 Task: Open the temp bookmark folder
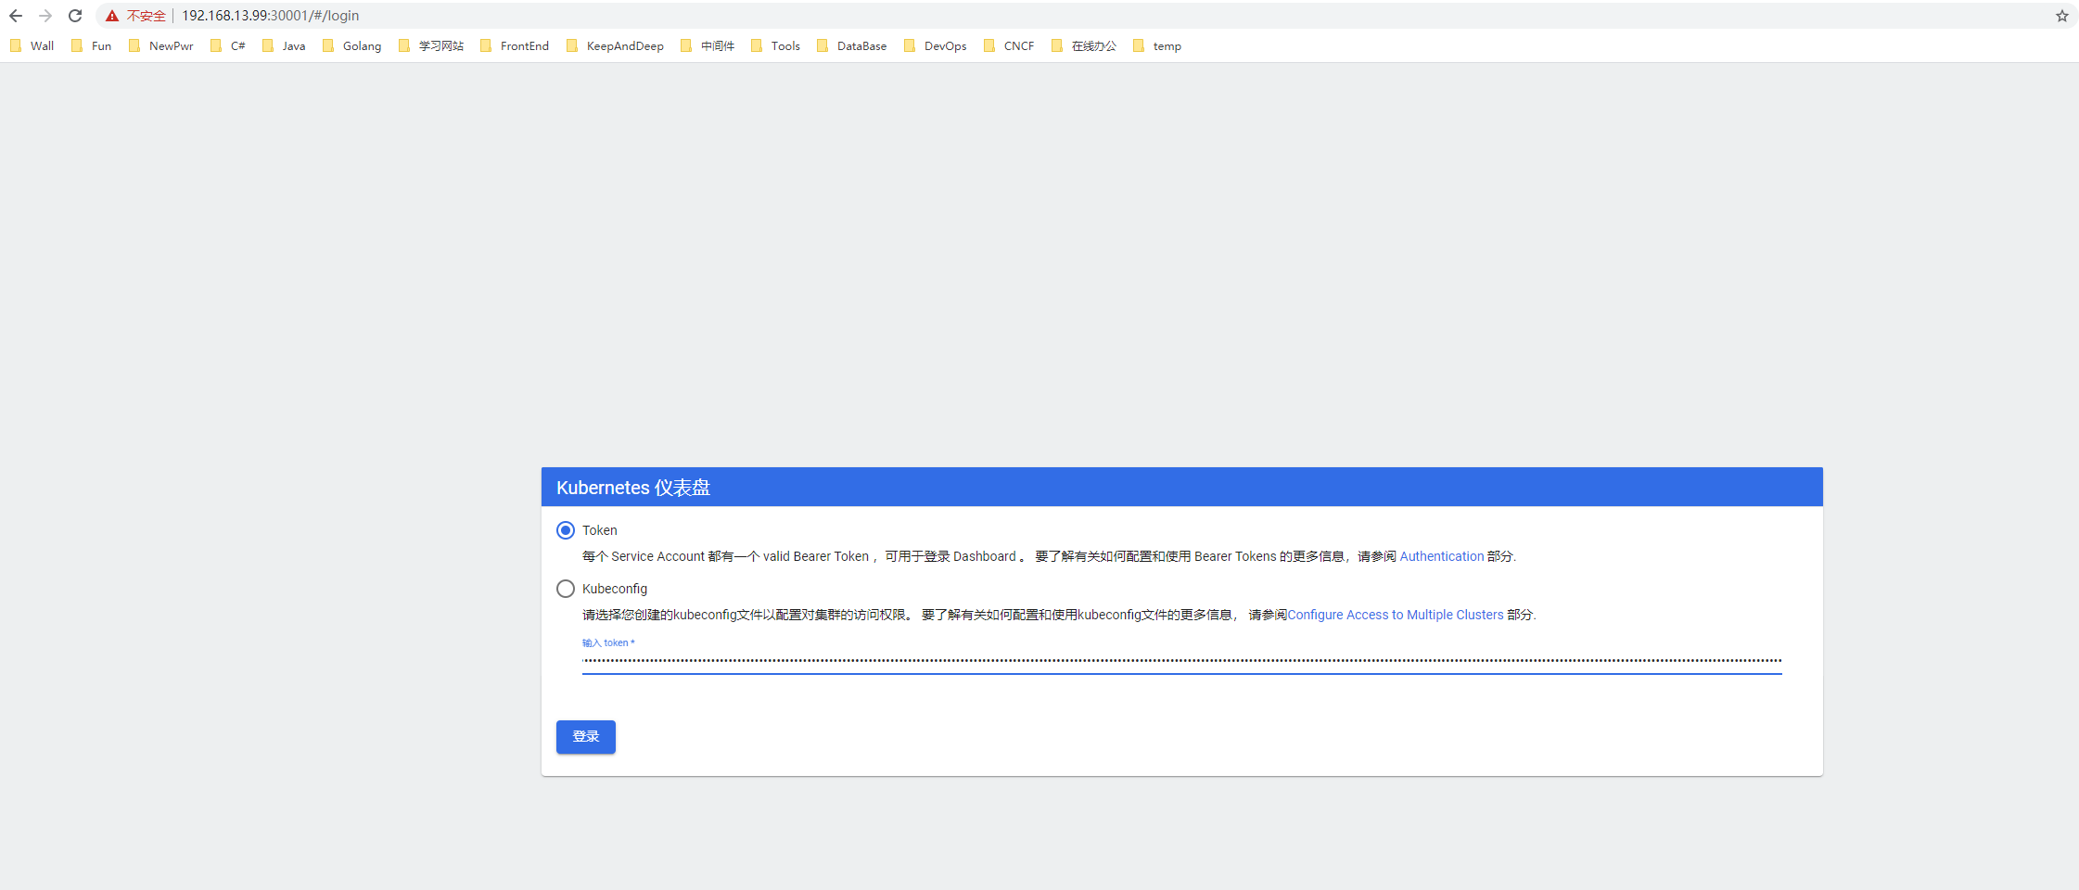[1156, 45]
